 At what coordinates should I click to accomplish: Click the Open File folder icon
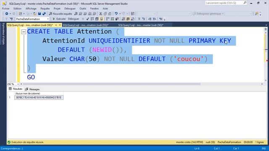[x=34, y=14]
